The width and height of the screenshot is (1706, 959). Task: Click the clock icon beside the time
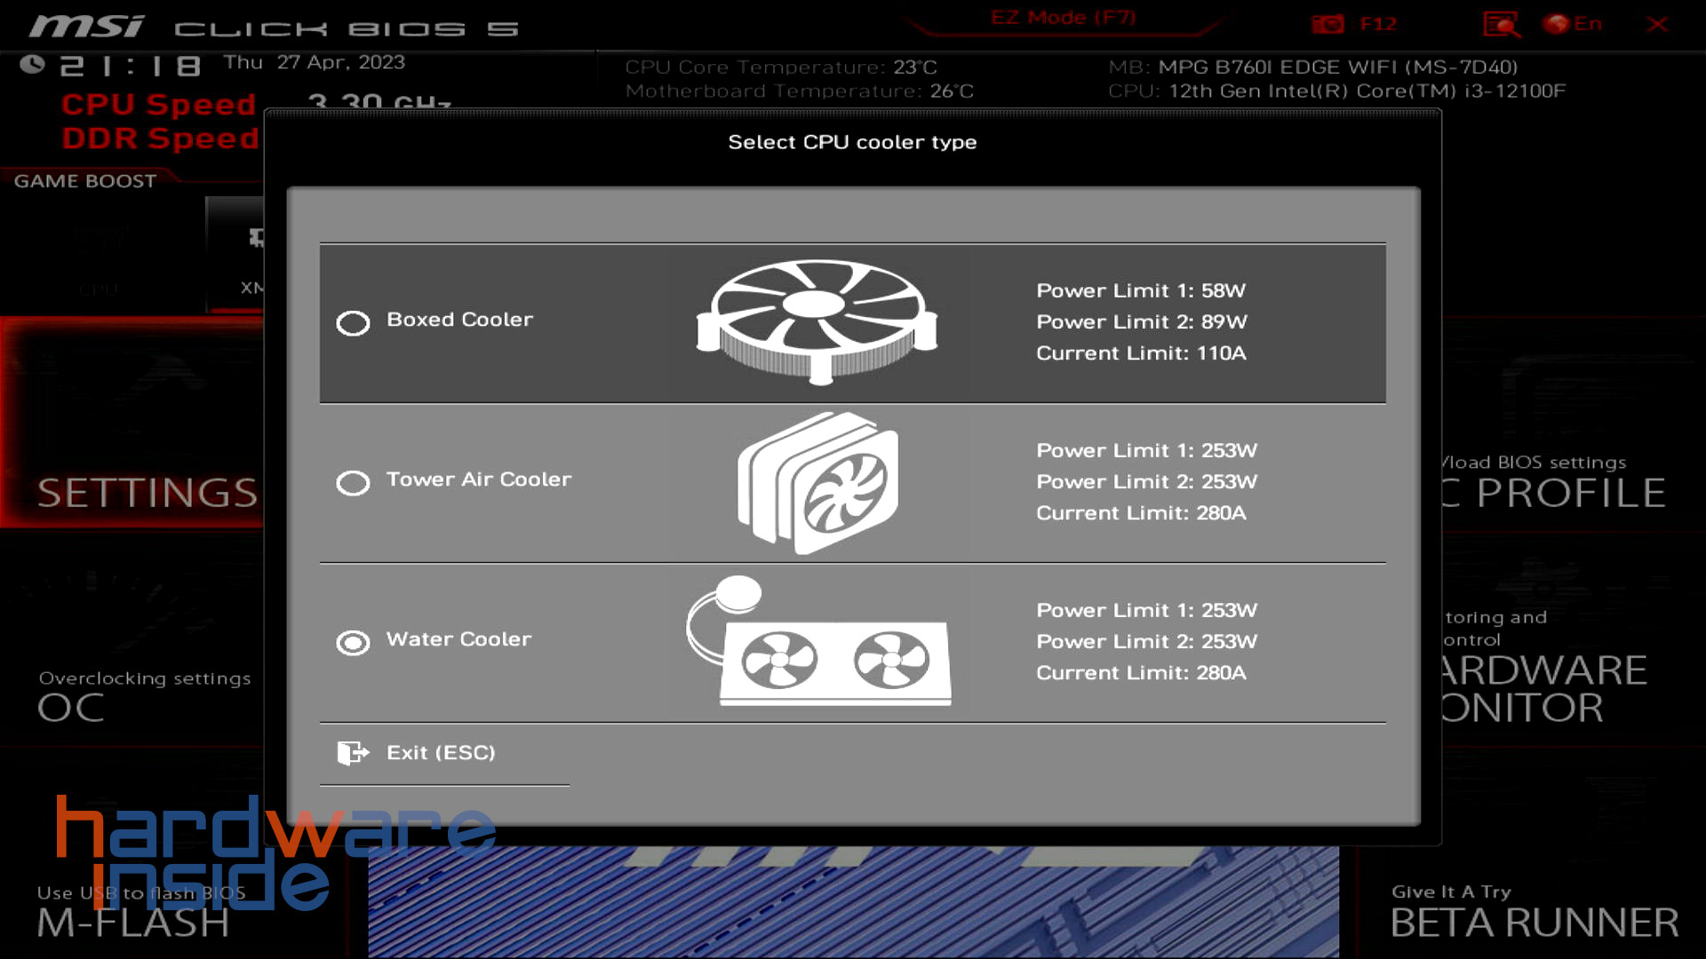pos(32,64)
